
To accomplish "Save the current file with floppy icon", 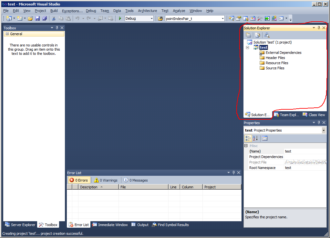I will tap(37, 18).
